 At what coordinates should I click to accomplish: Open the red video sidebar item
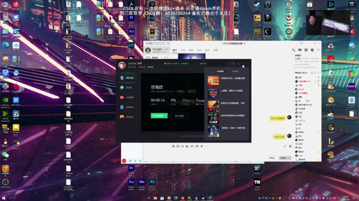click(x=127, y=98)
